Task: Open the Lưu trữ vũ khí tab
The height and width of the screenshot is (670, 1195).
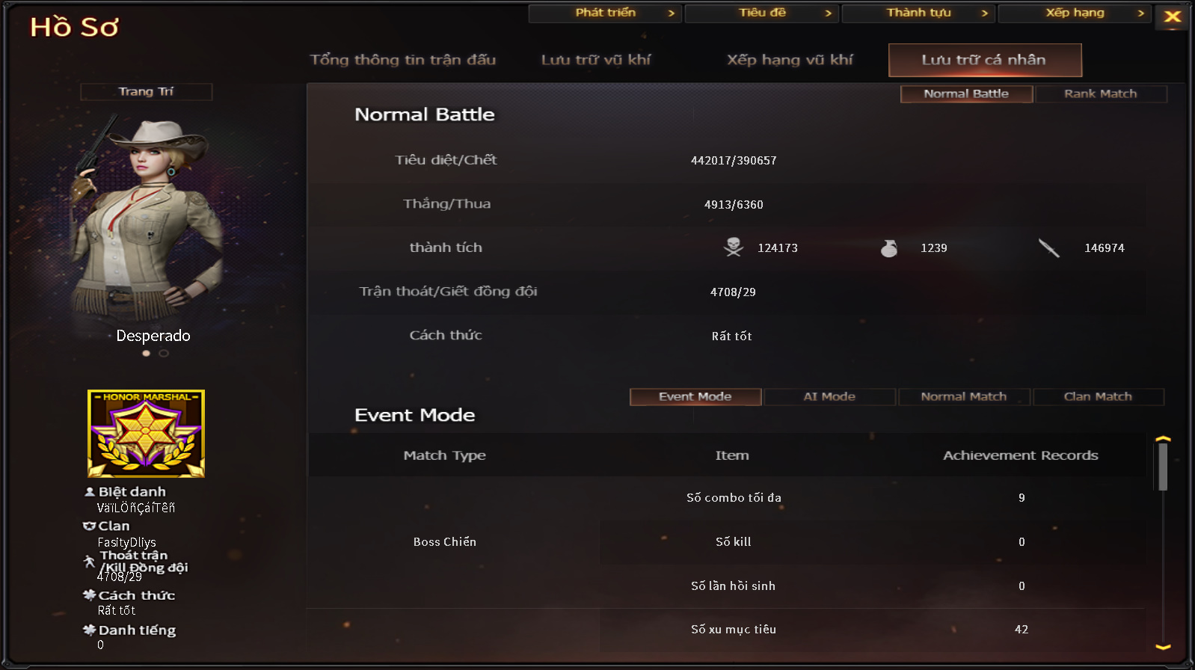Action: pyautogui.click(x=596, y=60)
